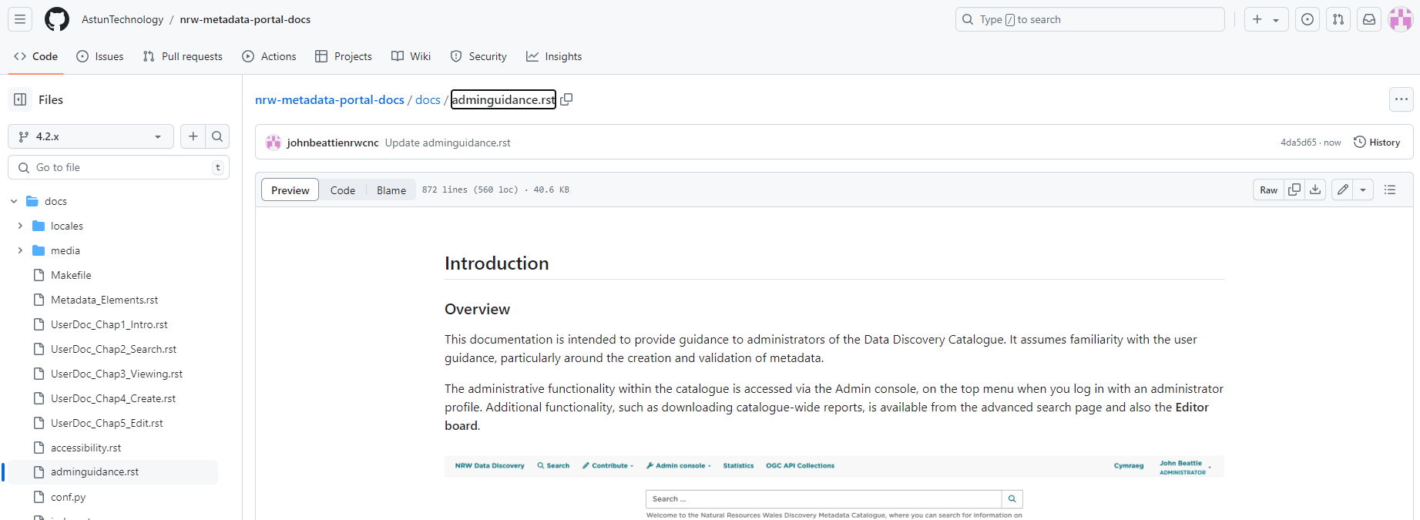Screen dimensions: 1420x520
Task: Switch to the Wiki tab
Action: point(411,56)
